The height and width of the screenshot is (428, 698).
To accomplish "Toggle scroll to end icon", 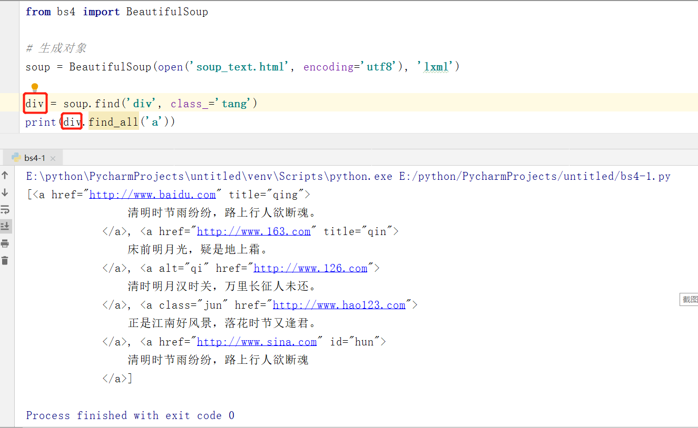I will (5, 227).
